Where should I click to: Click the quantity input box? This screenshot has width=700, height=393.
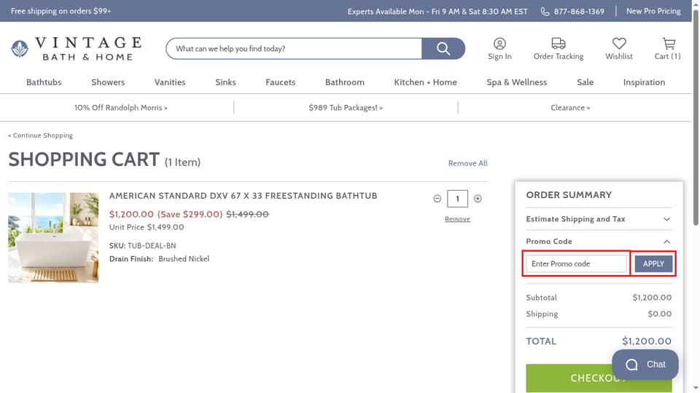pos(457,199)
